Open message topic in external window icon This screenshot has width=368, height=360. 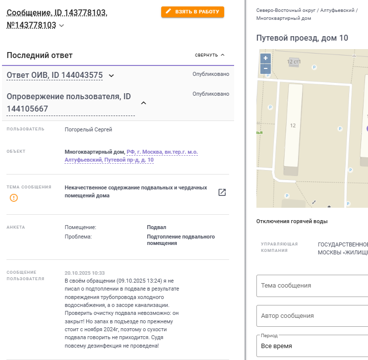pyautogui.click(x=222, y=192)
